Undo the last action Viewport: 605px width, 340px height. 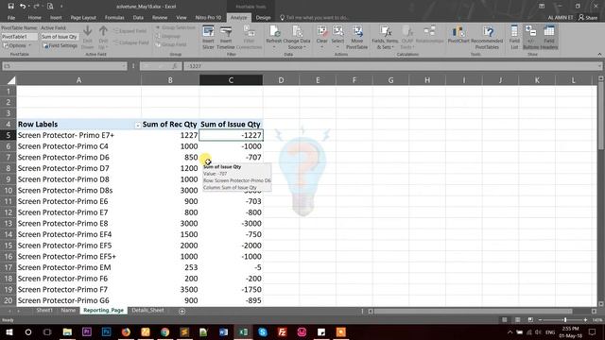(23, 7)
